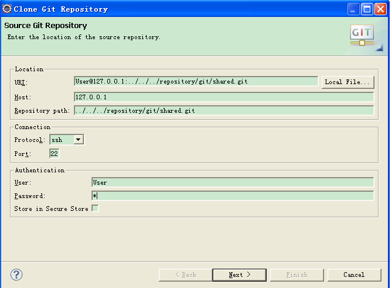
Task: Open help using the question mark icon
Action: point(16,275)
